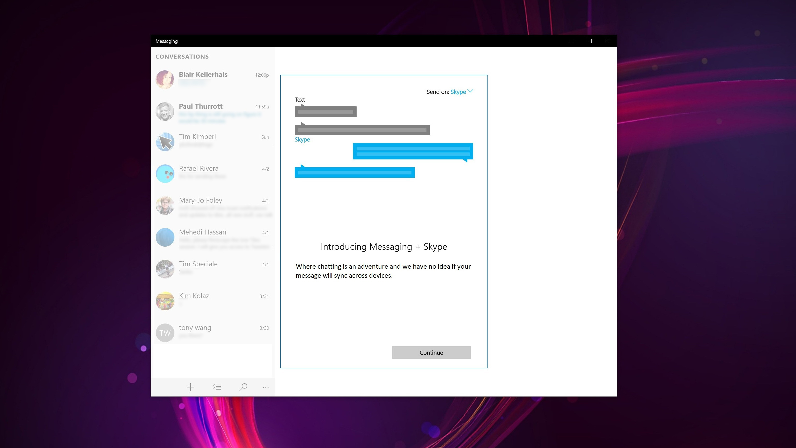Click Tim Kimberl's cursor avatar
This screenshot has width=796, height=448.
coord(165,142)
